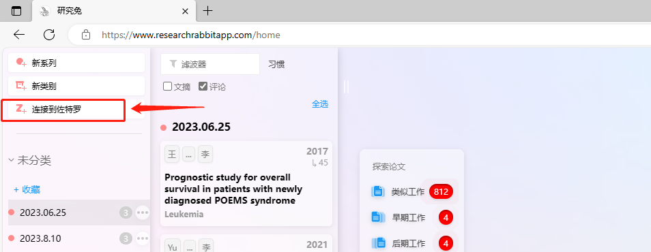651x252 pixels.
Task: Open the POEMS syndrome prognostic study paper
Action: pos(233,189)
